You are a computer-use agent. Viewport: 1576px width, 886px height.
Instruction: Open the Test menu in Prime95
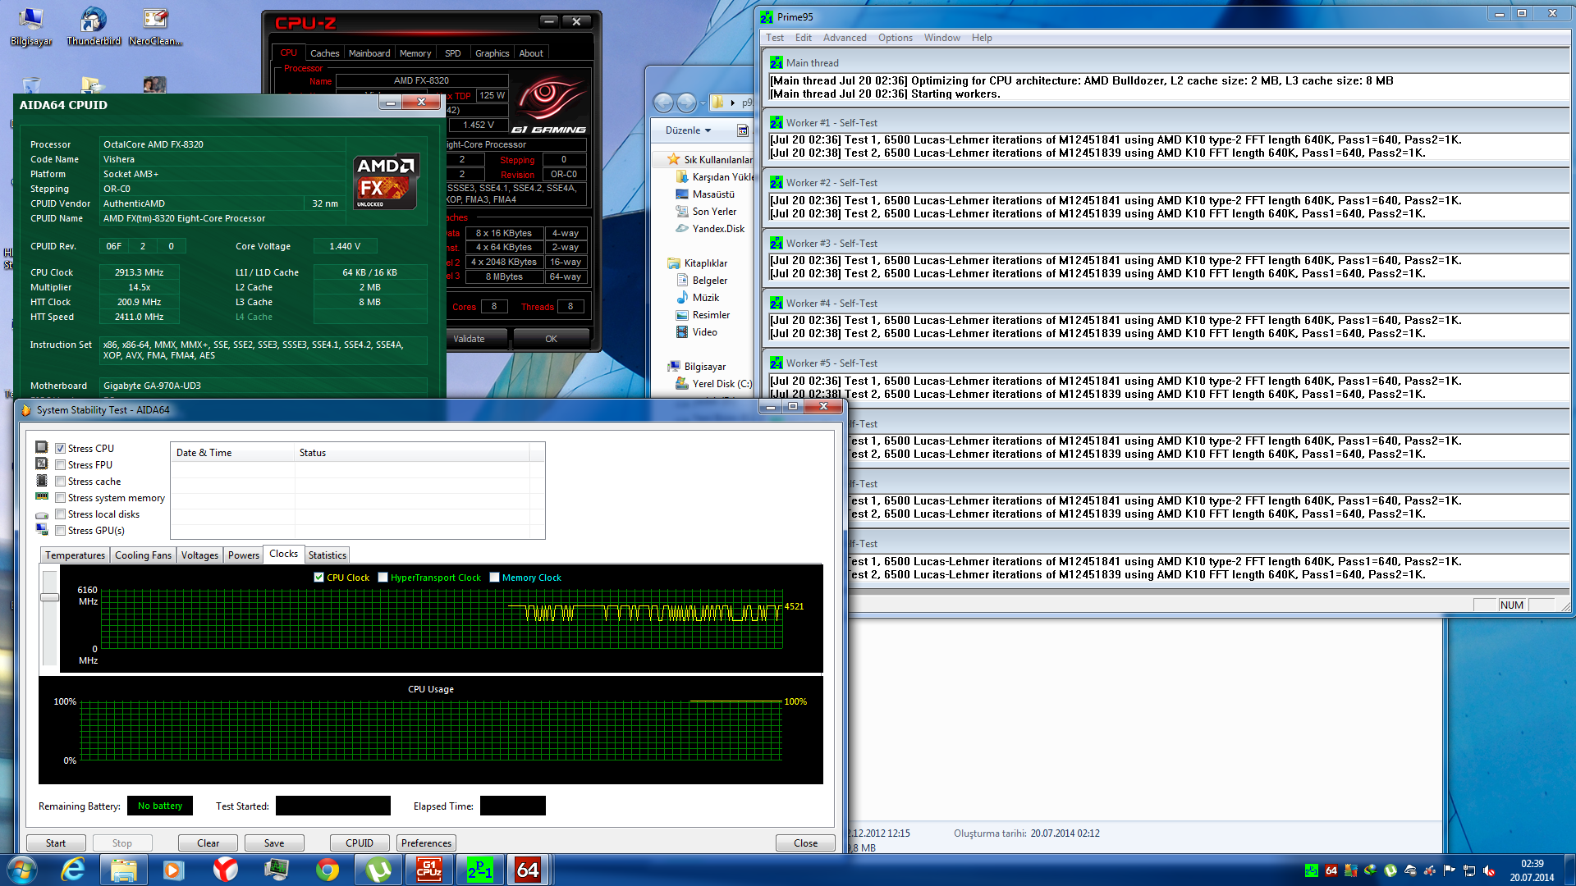[775, 38]
